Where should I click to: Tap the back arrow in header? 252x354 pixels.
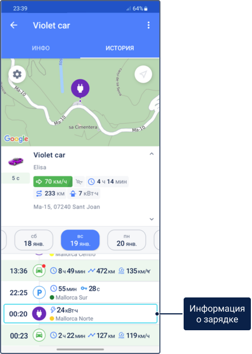pyautogui.click(x=14, y=25)
